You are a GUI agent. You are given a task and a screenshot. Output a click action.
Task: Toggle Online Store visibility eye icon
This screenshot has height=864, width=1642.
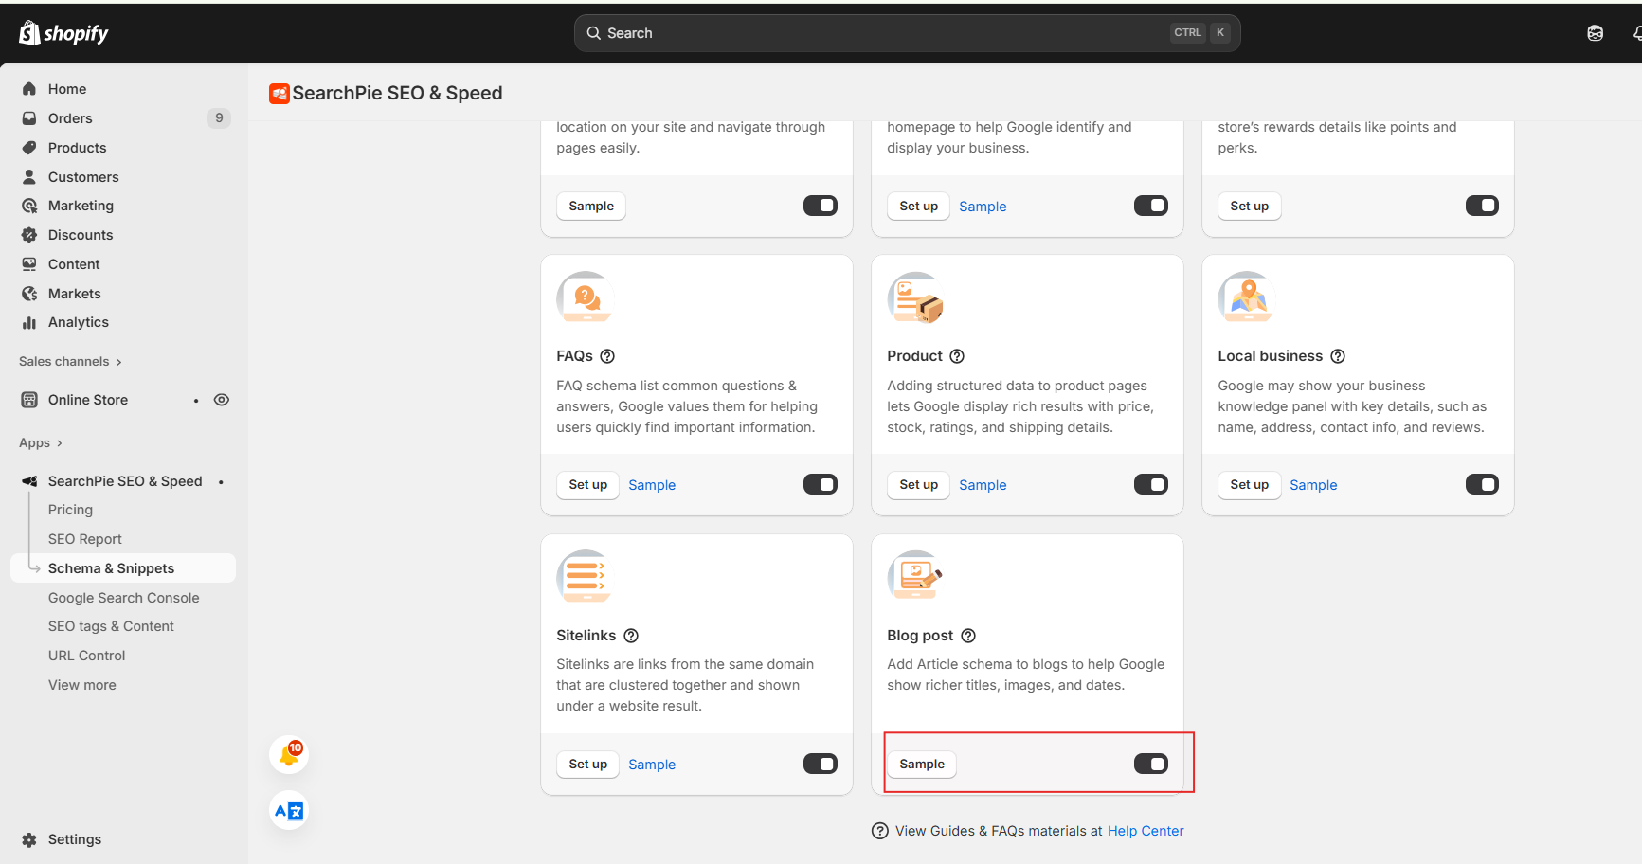coord(222,399)
